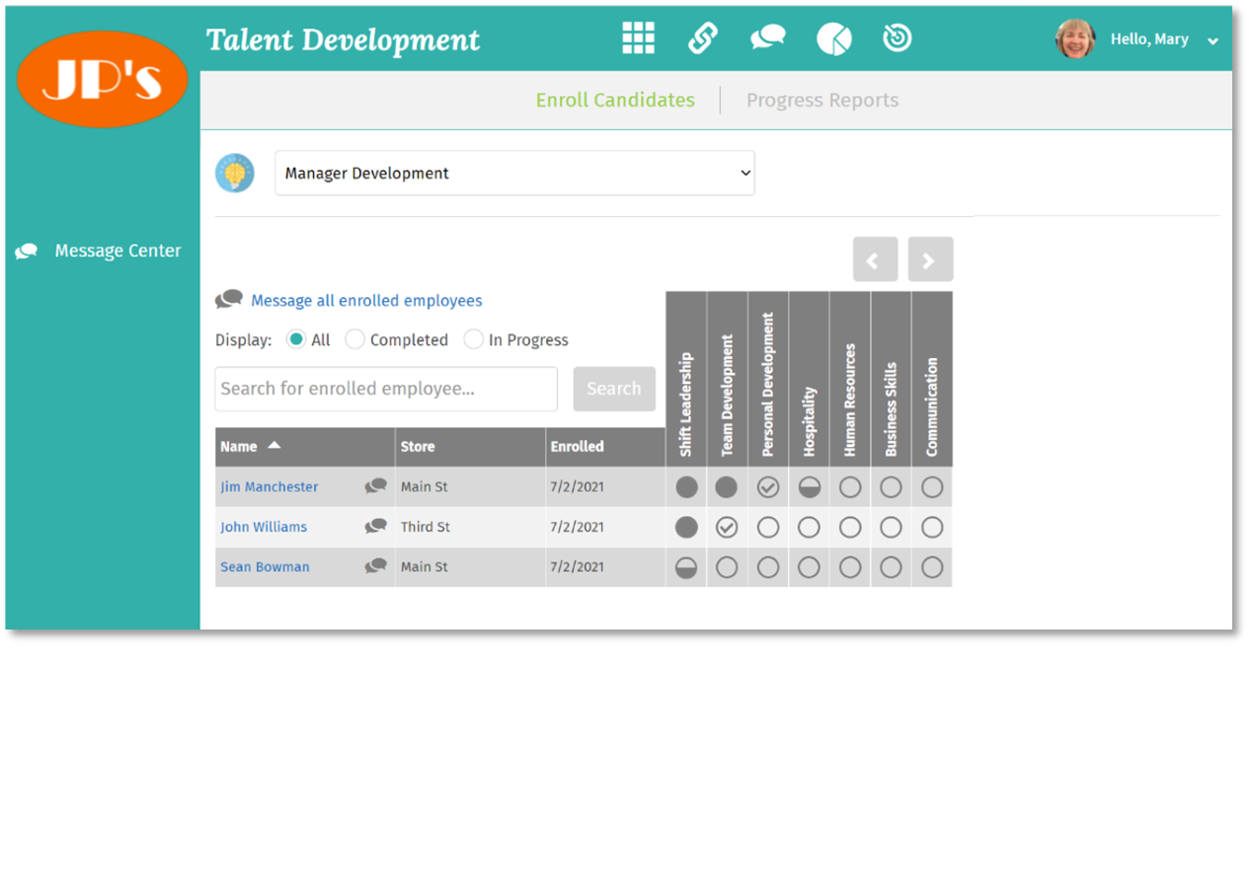1250x888 pixels.
Task: Click John Williams' Hospitality circle
Action: (809, 528)
